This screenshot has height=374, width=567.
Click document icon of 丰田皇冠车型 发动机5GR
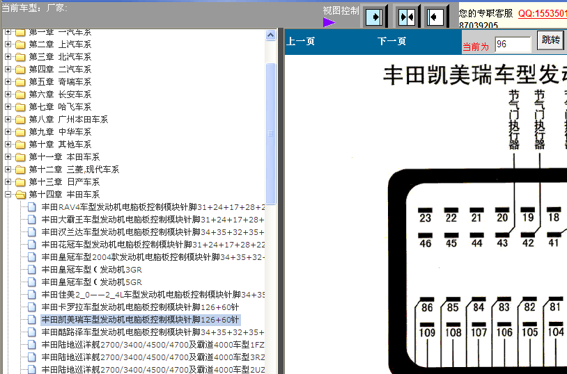32,282
